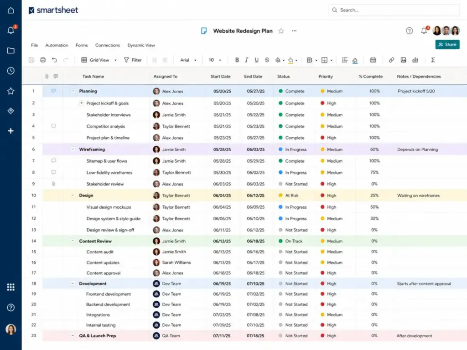
Task: Click the Task Name column header
Action: (93, 77)
